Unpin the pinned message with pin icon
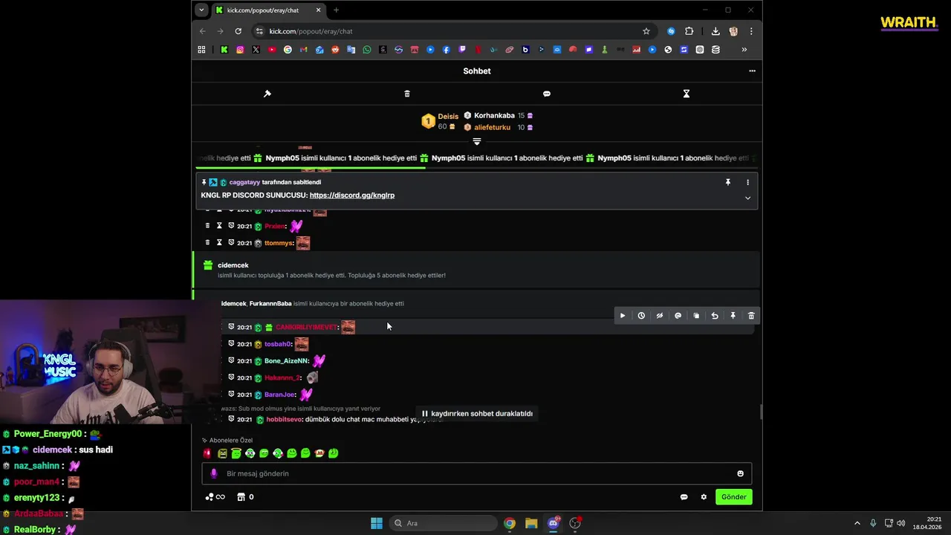Image resolution: width=951 pixels, height=535 pixels. coord(728,182)
